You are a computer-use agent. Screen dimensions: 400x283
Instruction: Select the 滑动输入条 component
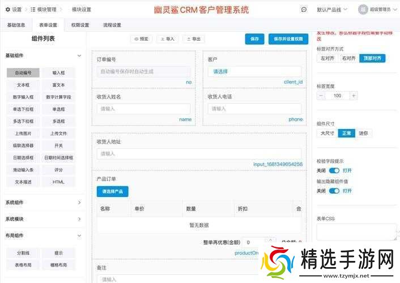(23, 170)
